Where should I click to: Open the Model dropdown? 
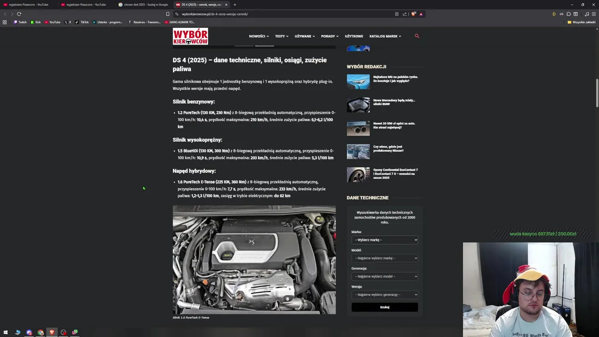(385, 258)
